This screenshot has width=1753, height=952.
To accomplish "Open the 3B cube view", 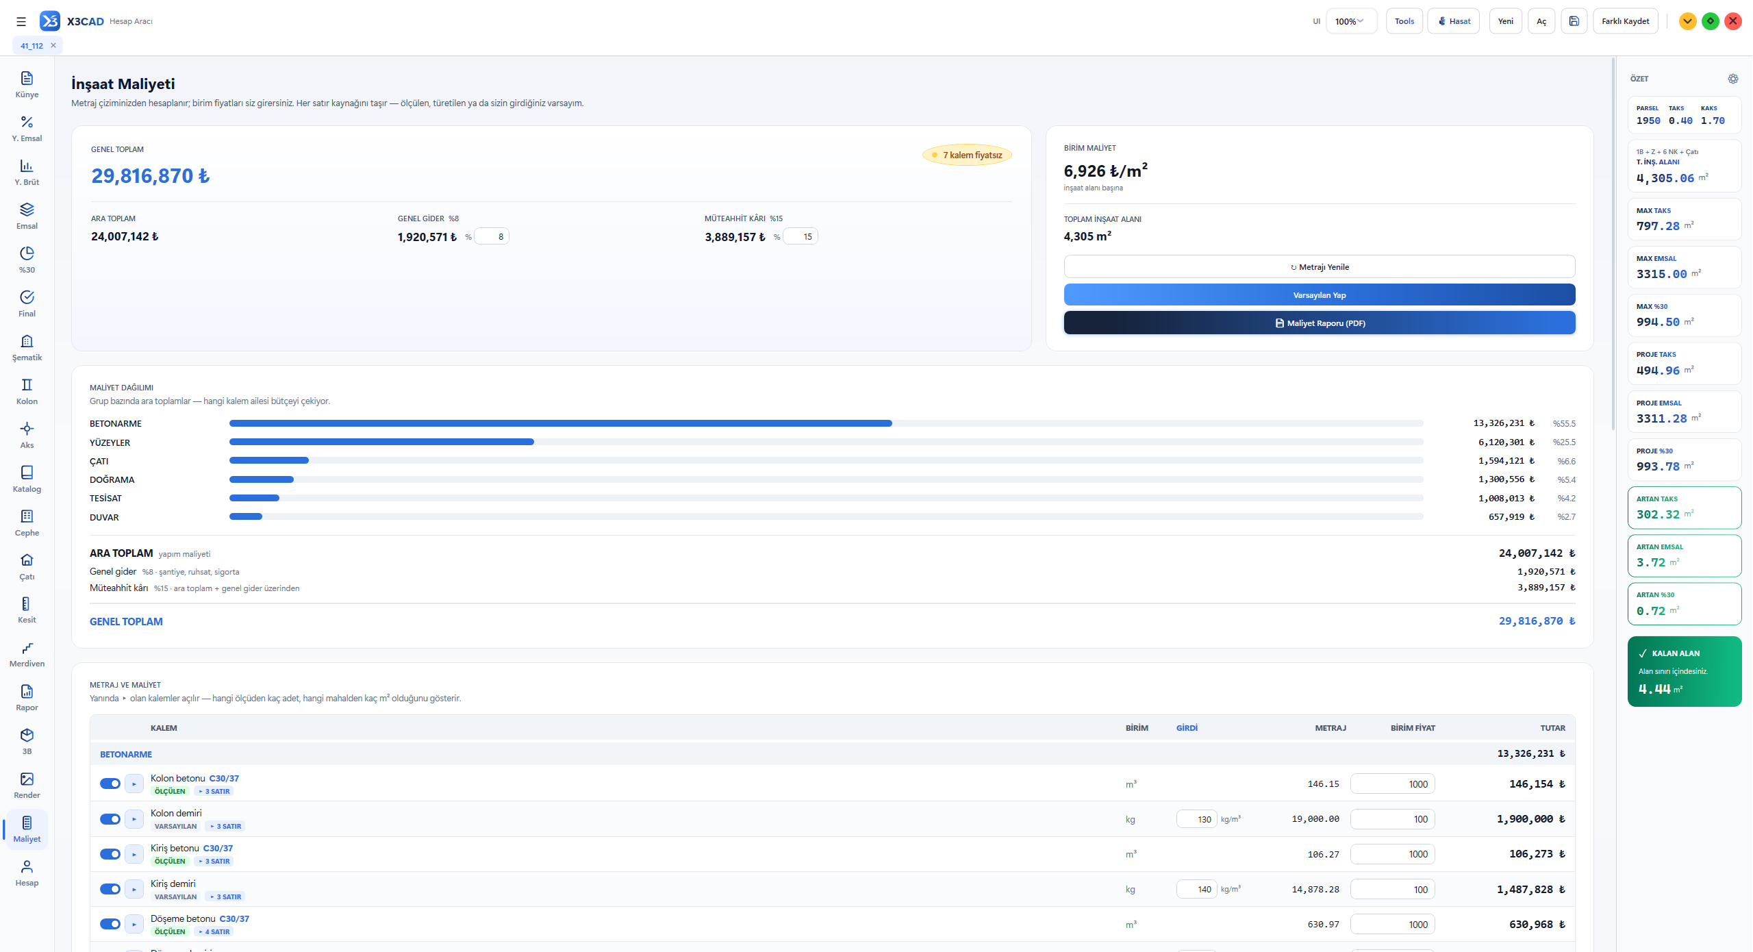I will coord(27,742).
